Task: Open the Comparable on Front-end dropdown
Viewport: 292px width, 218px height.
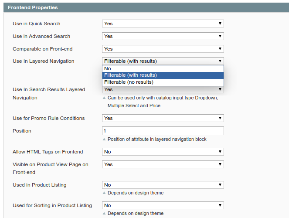Action: click(163, 49)
